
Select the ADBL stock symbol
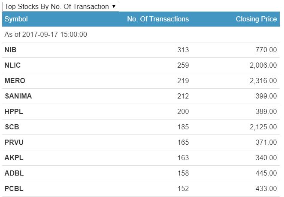pos(14,173)
